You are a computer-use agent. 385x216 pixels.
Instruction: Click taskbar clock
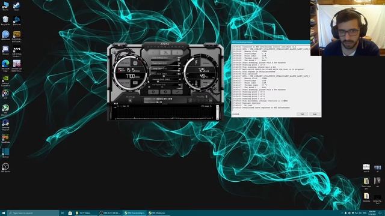[x=372, y=213]
